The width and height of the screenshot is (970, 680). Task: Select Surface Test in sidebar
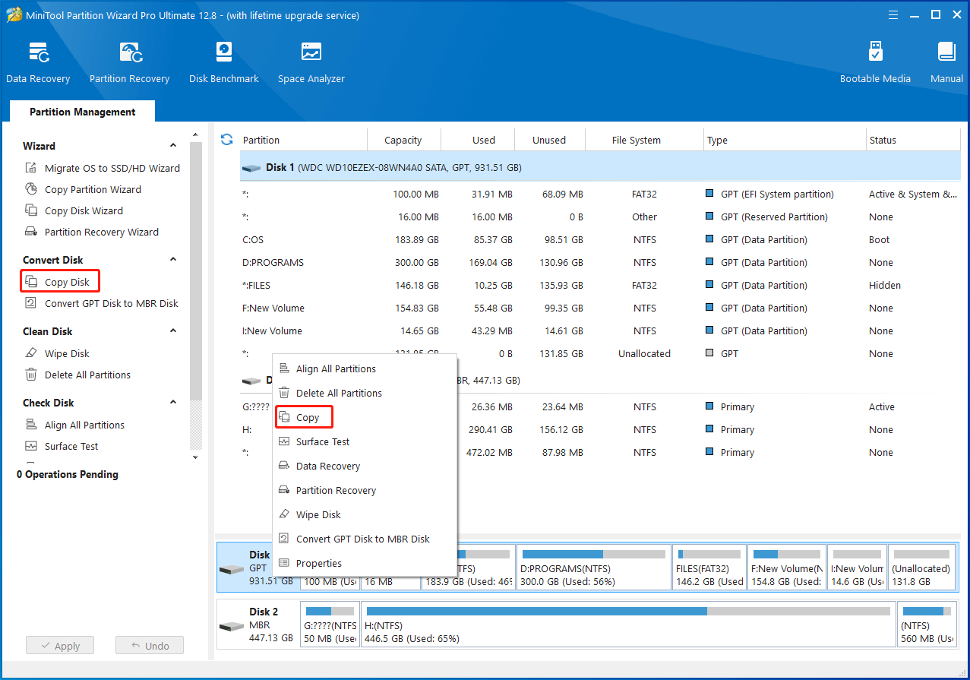tap(62, 447)
